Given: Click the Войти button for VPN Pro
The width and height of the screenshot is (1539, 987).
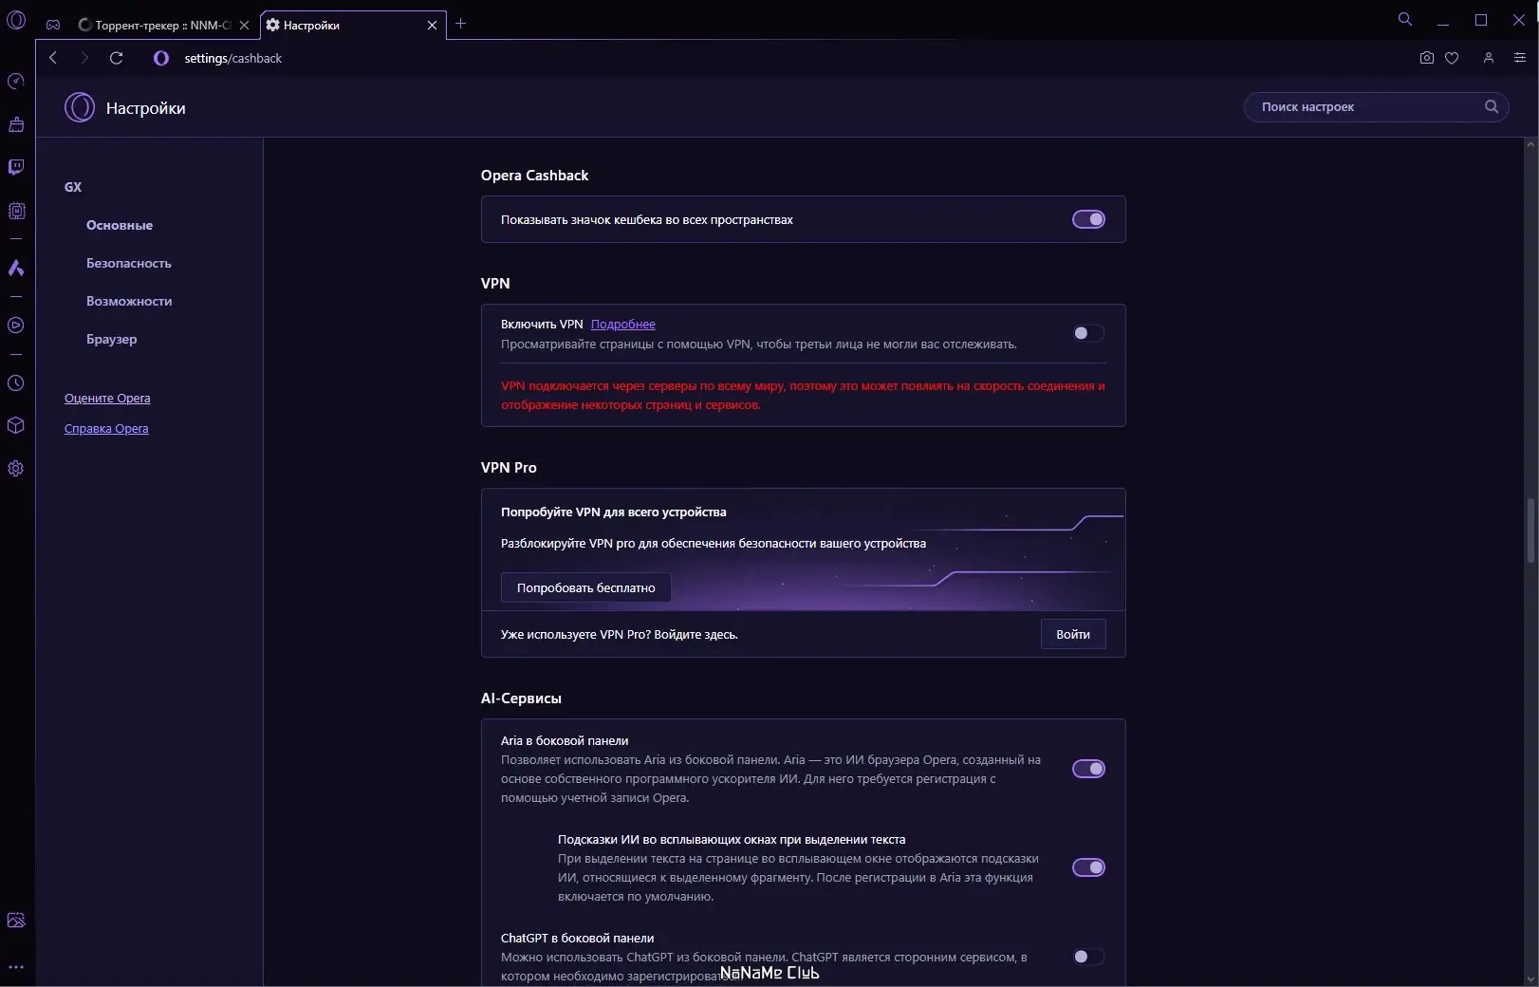Looking at the screenshot, I should 1073,634.
